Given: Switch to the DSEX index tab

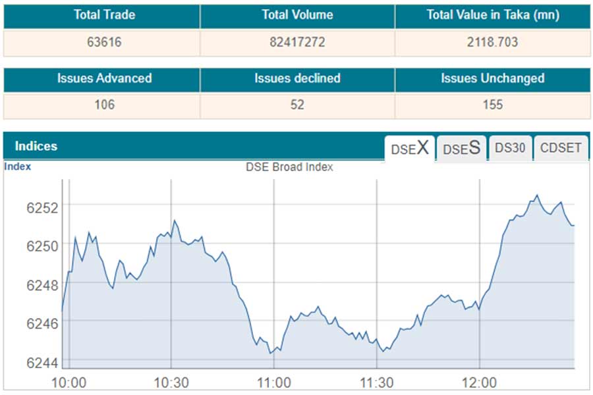Looking at the screenshot, I should click(410, 148).
